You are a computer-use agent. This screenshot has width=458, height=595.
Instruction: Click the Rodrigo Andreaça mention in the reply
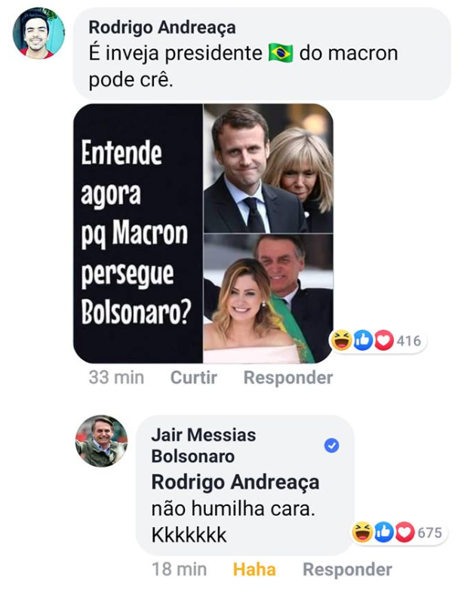pos(235,482)
